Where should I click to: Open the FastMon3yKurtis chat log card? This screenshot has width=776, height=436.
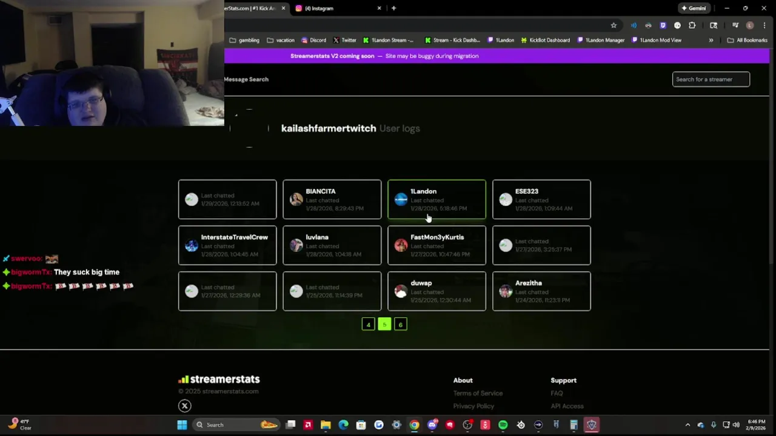click(436, 245)
